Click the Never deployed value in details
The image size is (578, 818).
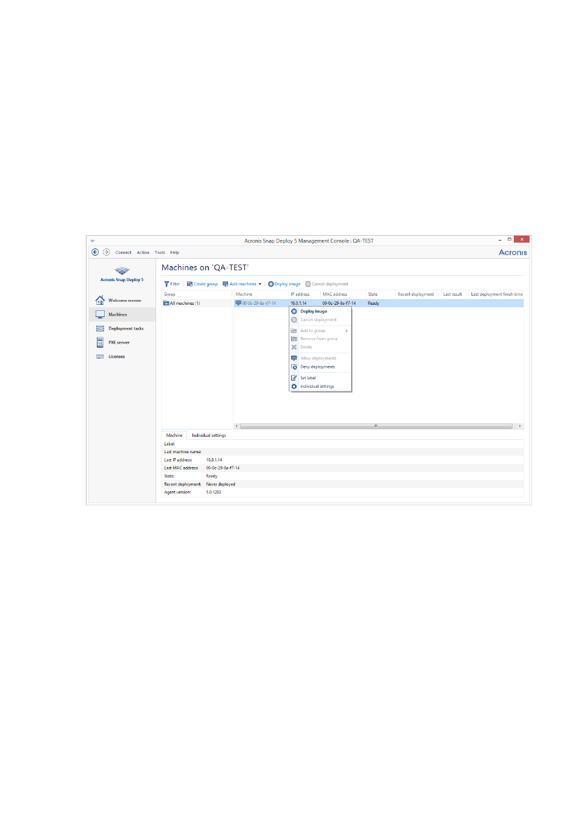221,484
